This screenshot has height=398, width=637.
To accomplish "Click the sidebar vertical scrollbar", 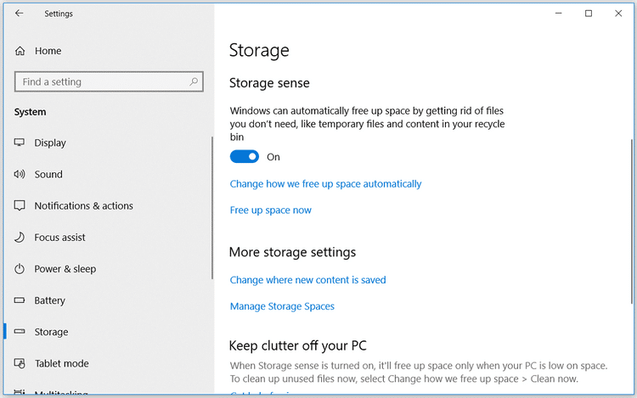I will click(212, 208).
